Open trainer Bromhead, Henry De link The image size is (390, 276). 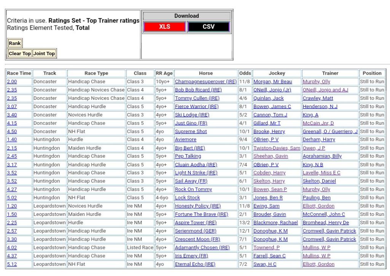[326, 223]
